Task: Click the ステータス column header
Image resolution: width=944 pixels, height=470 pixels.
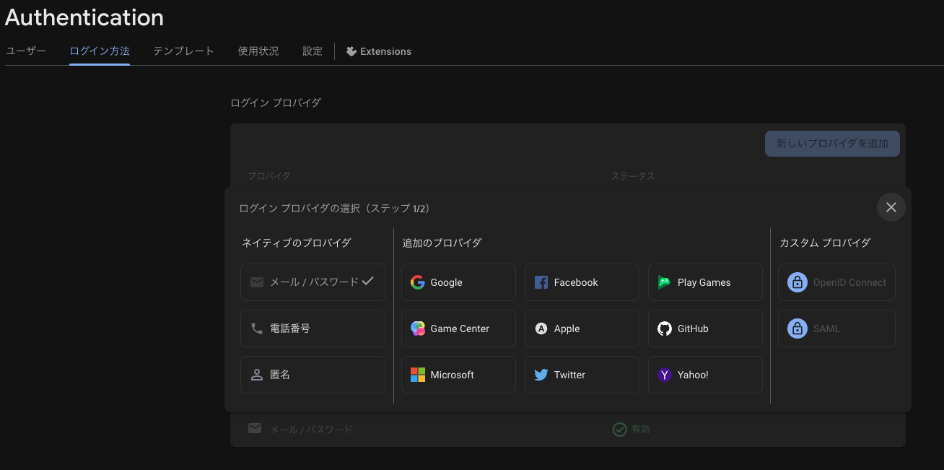Action: click(633, 176)
